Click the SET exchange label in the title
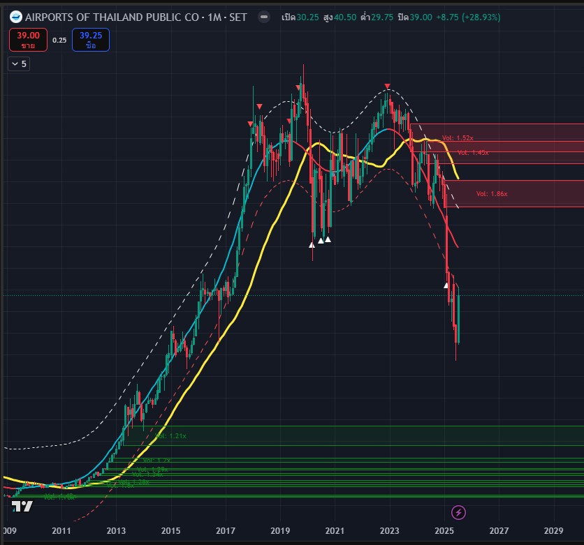This screenshot has width=584, height=545. (238, 17)
